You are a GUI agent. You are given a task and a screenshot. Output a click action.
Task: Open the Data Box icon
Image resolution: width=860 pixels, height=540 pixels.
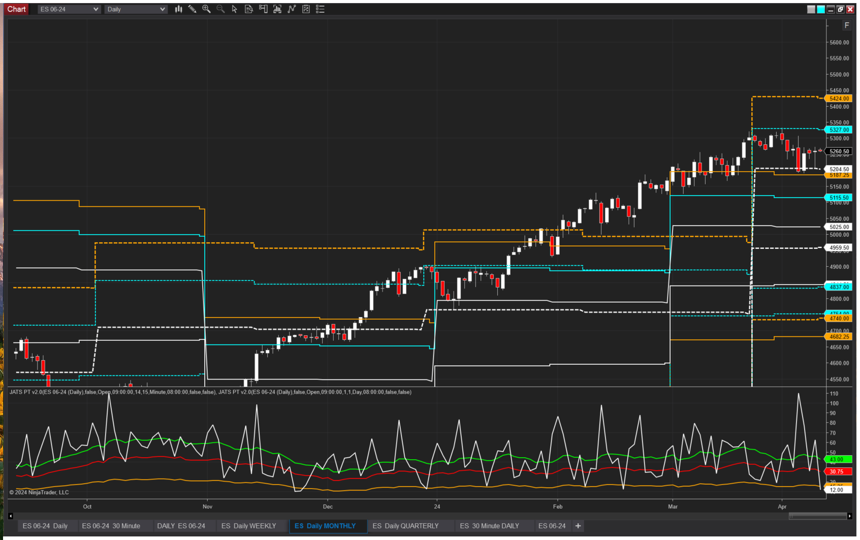(x=248, y=9)
